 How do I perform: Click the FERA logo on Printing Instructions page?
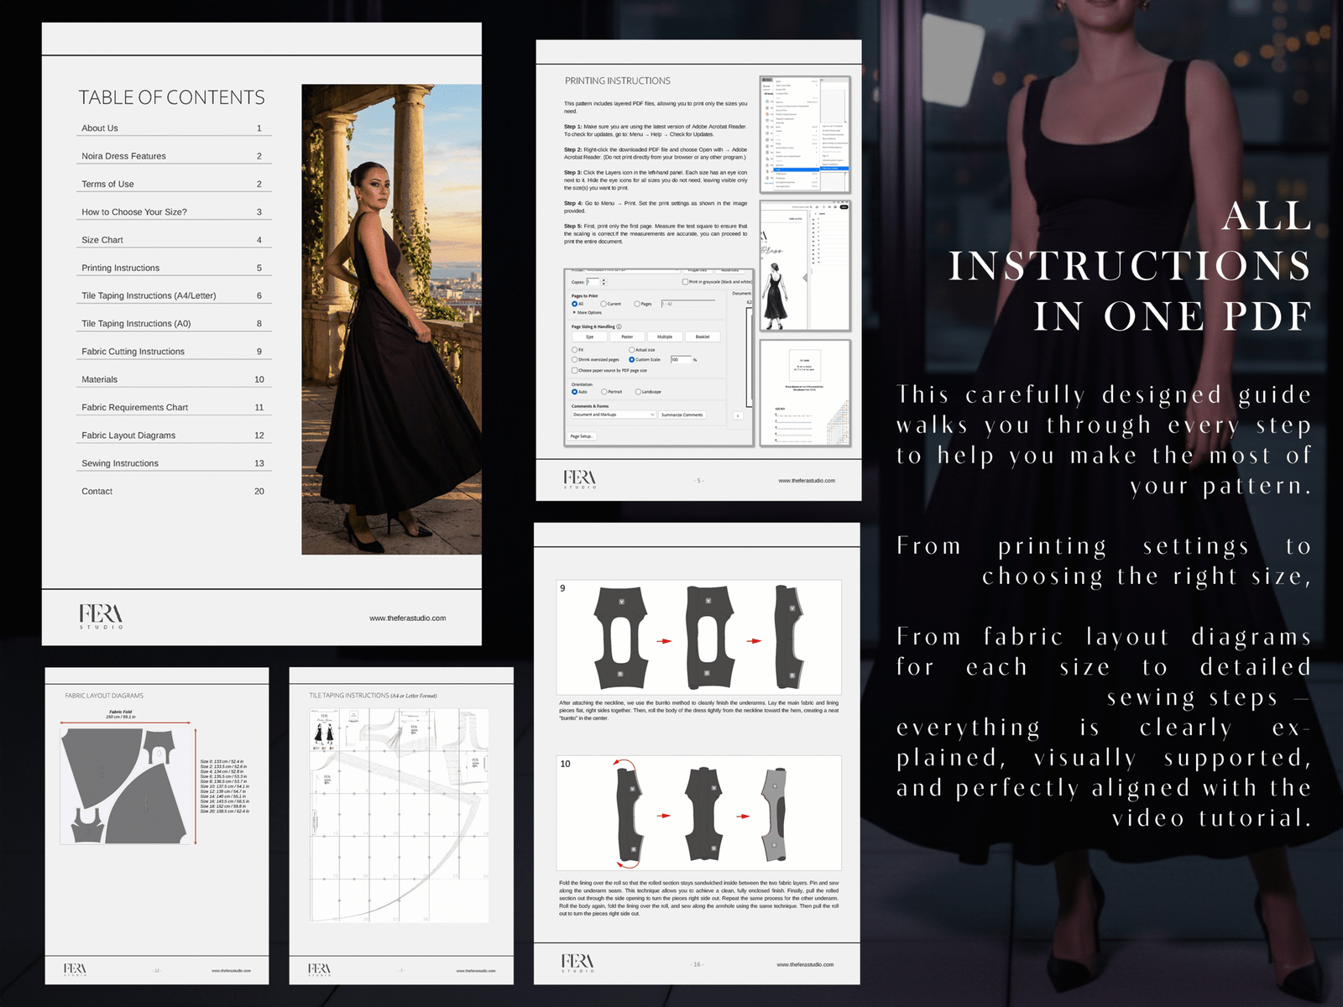tap(580, 479)
